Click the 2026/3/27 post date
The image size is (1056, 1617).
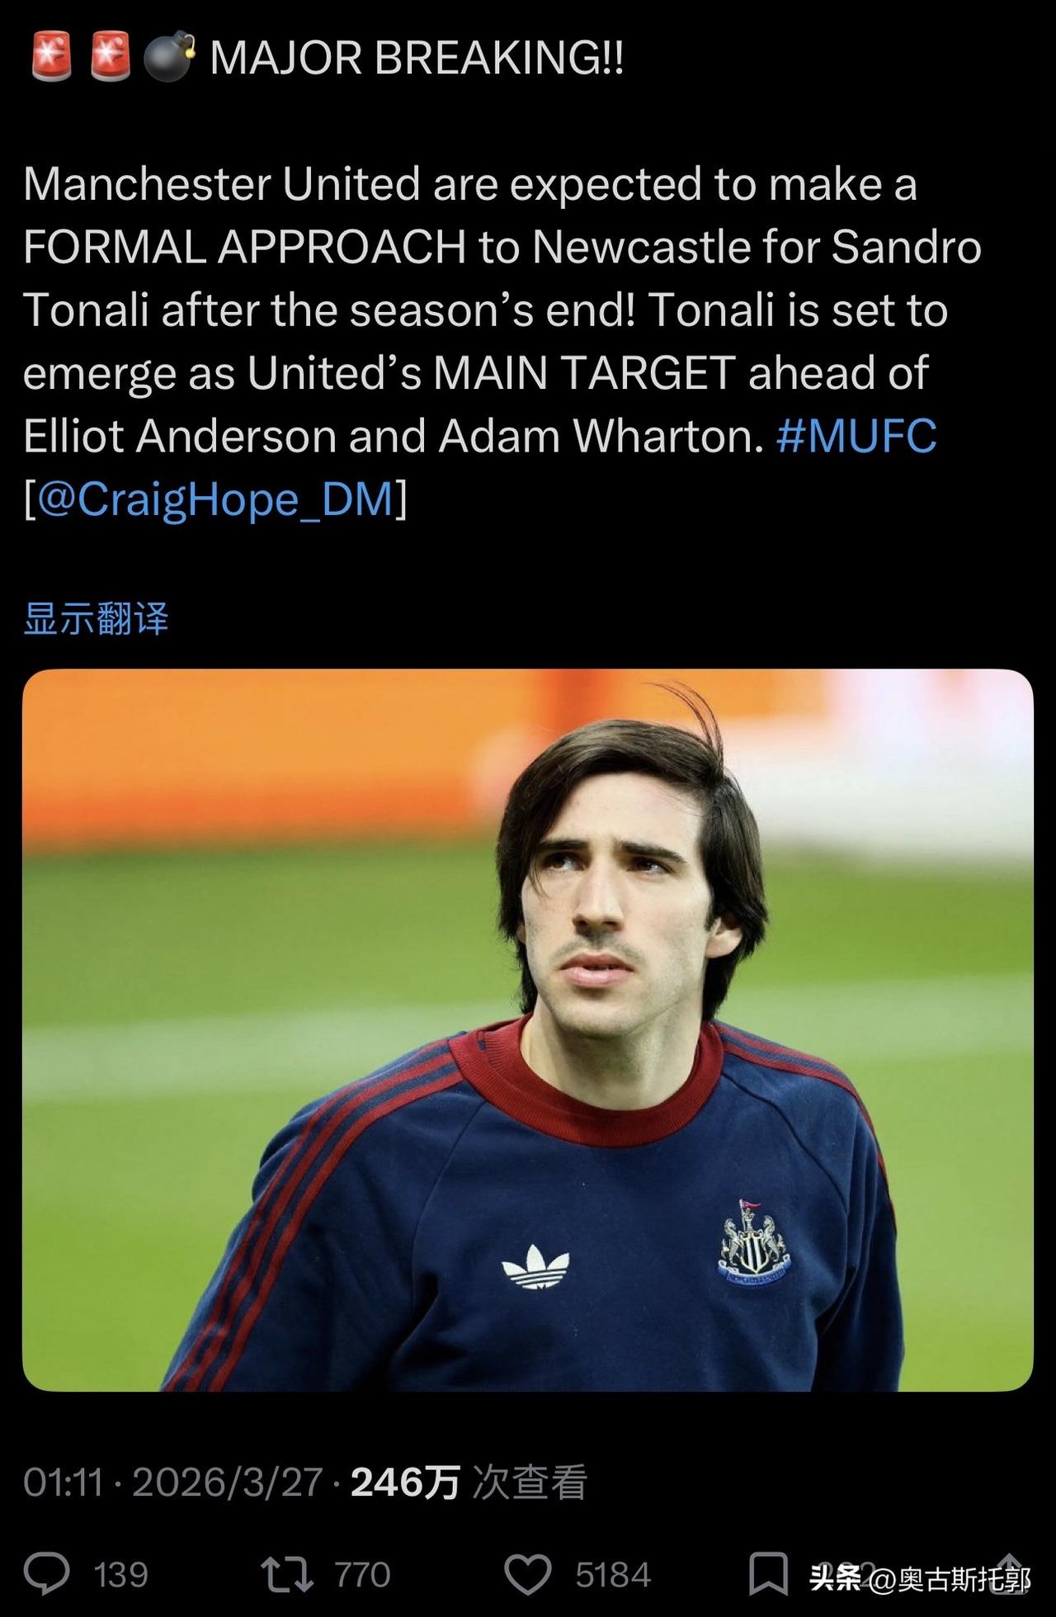227,1482
